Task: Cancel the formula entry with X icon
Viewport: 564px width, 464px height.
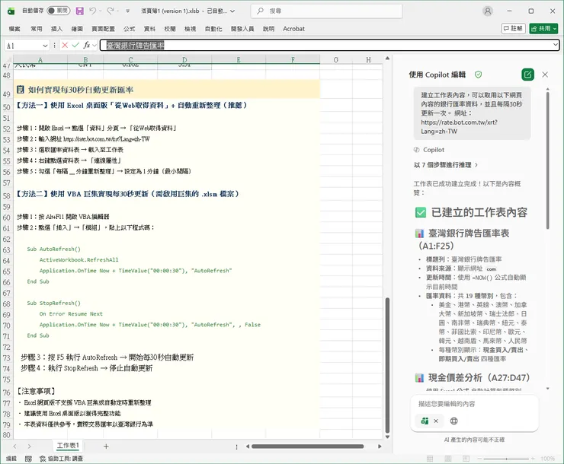Action: pyautogui.click(x=65, y=45)
